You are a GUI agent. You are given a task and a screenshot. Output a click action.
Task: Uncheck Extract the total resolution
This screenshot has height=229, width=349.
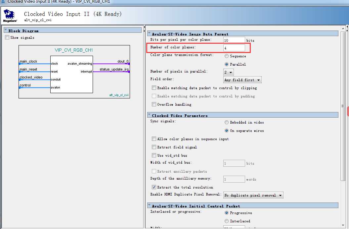154,187
